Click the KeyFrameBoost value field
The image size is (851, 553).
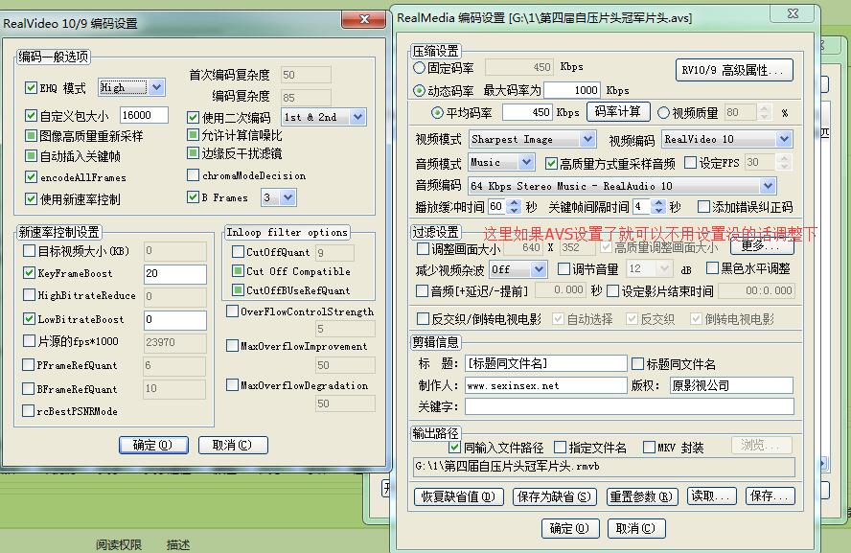point(175,274)
